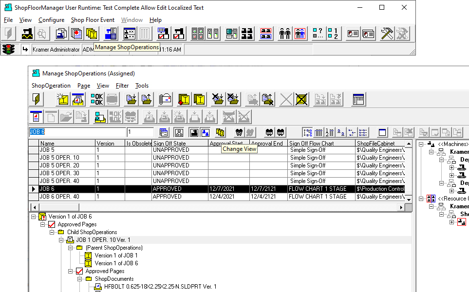Click the flow chart icon on second toolbar row
Image resolution: width=469 pixels, height=292 pixels.
tap(100, 117)
